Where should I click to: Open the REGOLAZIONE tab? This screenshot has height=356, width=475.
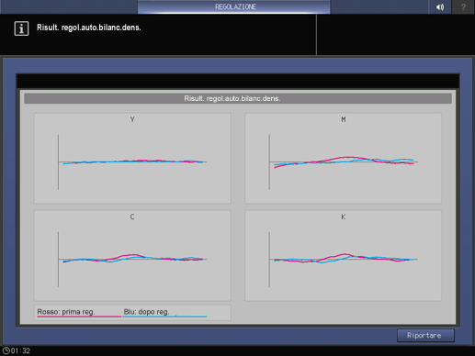(234, 6)
